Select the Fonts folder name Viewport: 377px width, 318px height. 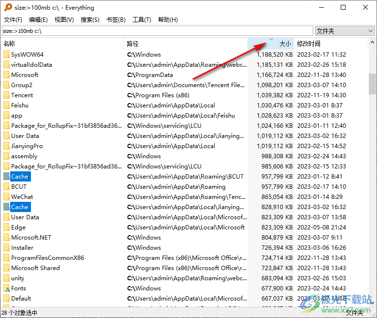pos(18,288)
